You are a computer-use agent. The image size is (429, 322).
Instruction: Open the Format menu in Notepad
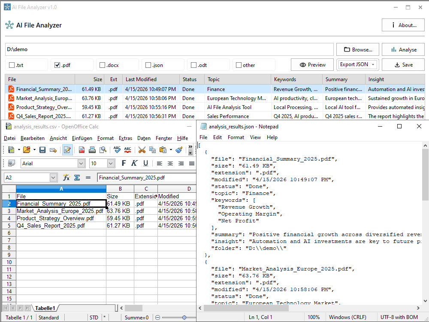pyautogui.click(x=236, y=137)
